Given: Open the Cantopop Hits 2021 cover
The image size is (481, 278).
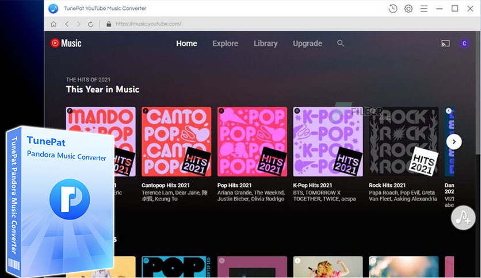Looking at the screenshot, I should coord(177,142).
